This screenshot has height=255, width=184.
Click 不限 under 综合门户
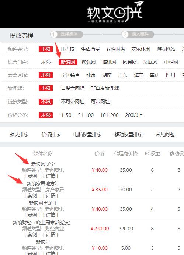coord(46,62)
